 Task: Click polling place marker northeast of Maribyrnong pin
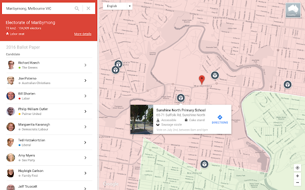tap(215, 75)
